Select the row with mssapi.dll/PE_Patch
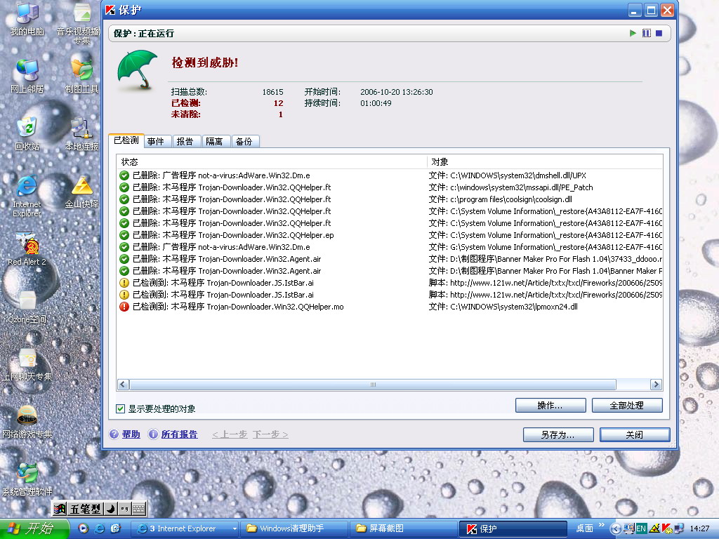Viewport: 719px width, 539px height. [x=390, y=187]
